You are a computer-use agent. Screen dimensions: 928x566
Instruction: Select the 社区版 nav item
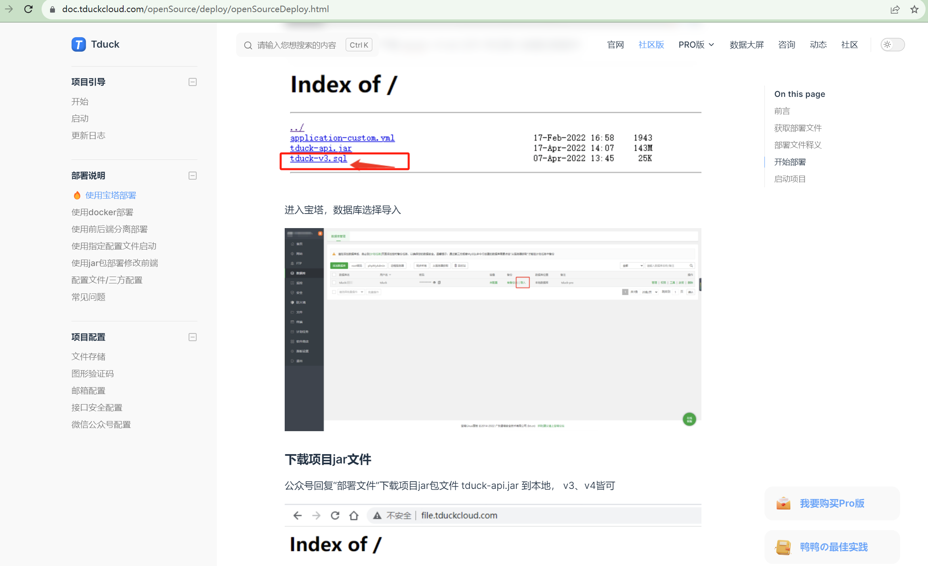click(x=651, y=45)
